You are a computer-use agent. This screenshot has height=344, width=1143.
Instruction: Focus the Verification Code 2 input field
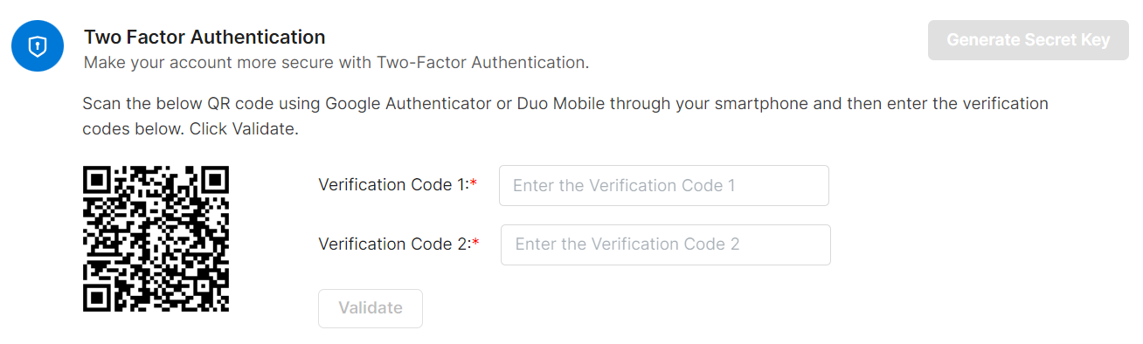(x=666, y=244)
